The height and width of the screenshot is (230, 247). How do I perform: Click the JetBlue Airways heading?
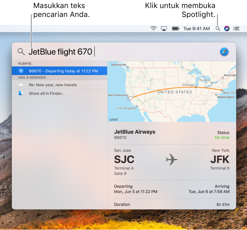click(135, 132)
